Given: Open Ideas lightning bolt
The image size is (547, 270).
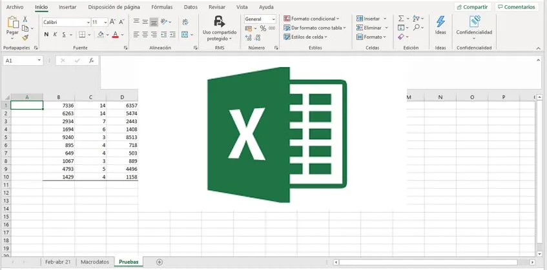Looking at the screenshot, I should tap(440, 25).
